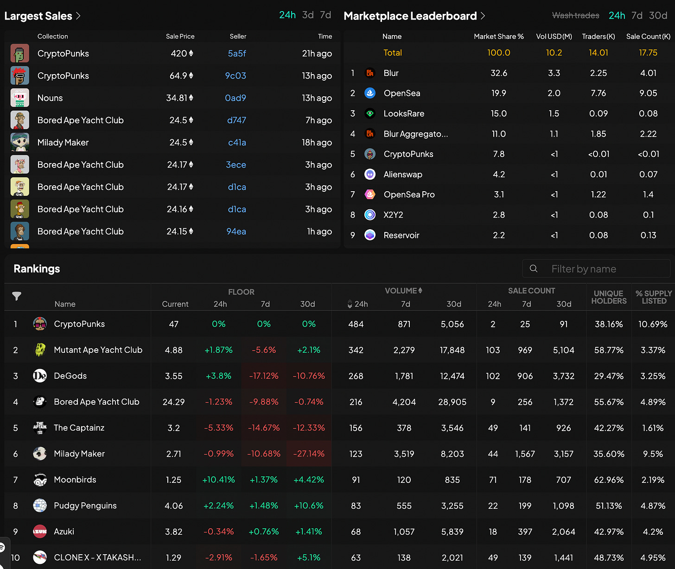Viewport: 675px width, 569px height.
Task: Click % SUPPLY LISTED column header
Action: 654,297
